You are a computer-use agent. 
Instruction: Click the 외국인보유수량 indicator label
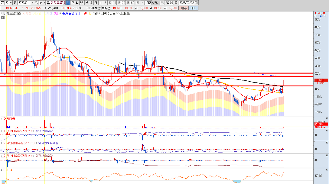48,143
